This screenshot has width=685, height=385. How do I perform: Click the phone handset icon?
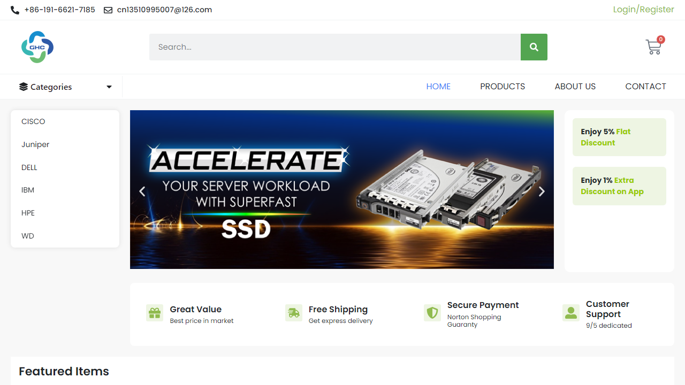15,10
